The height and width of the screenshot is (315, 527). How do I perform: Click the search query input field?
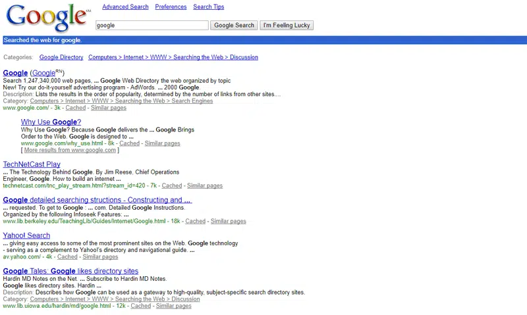[152, 26]
